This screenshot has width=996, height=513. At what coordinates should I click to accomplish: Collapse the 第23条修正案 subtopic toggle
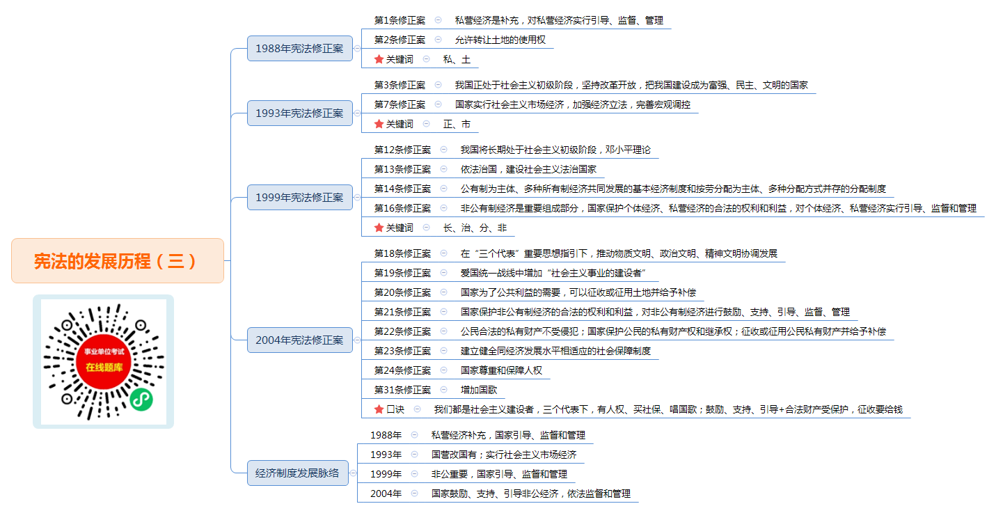click(x=443, y=351)
